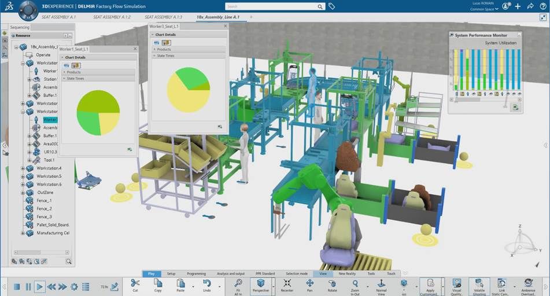Open the Undo history dropdown arrow
The image size is (550, 296).
pos(220,287)
